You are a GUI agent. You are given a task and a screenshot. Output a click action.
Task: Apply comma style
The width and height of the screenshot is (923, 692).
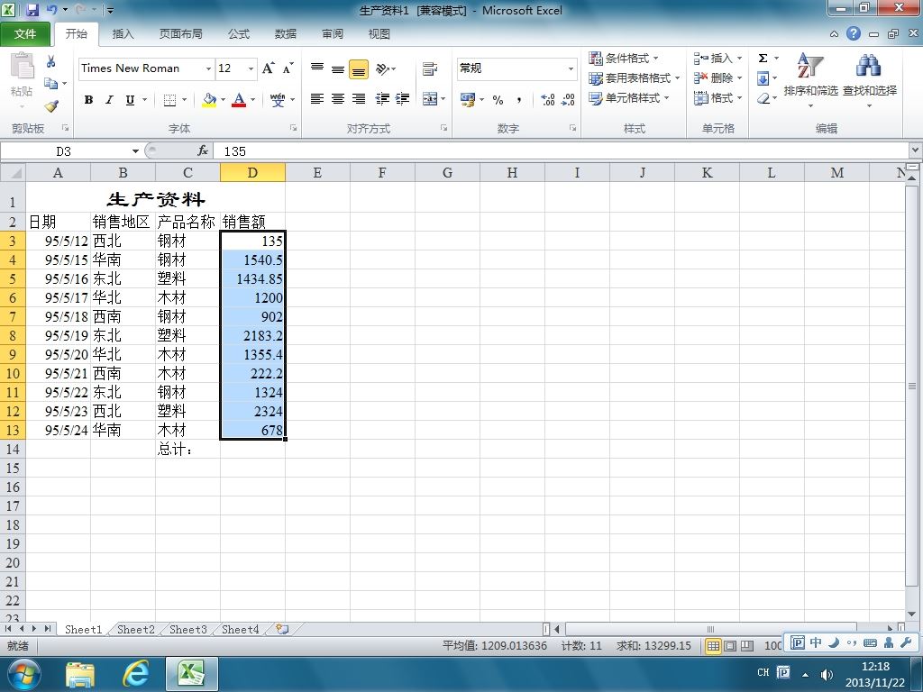pos(518,99)
